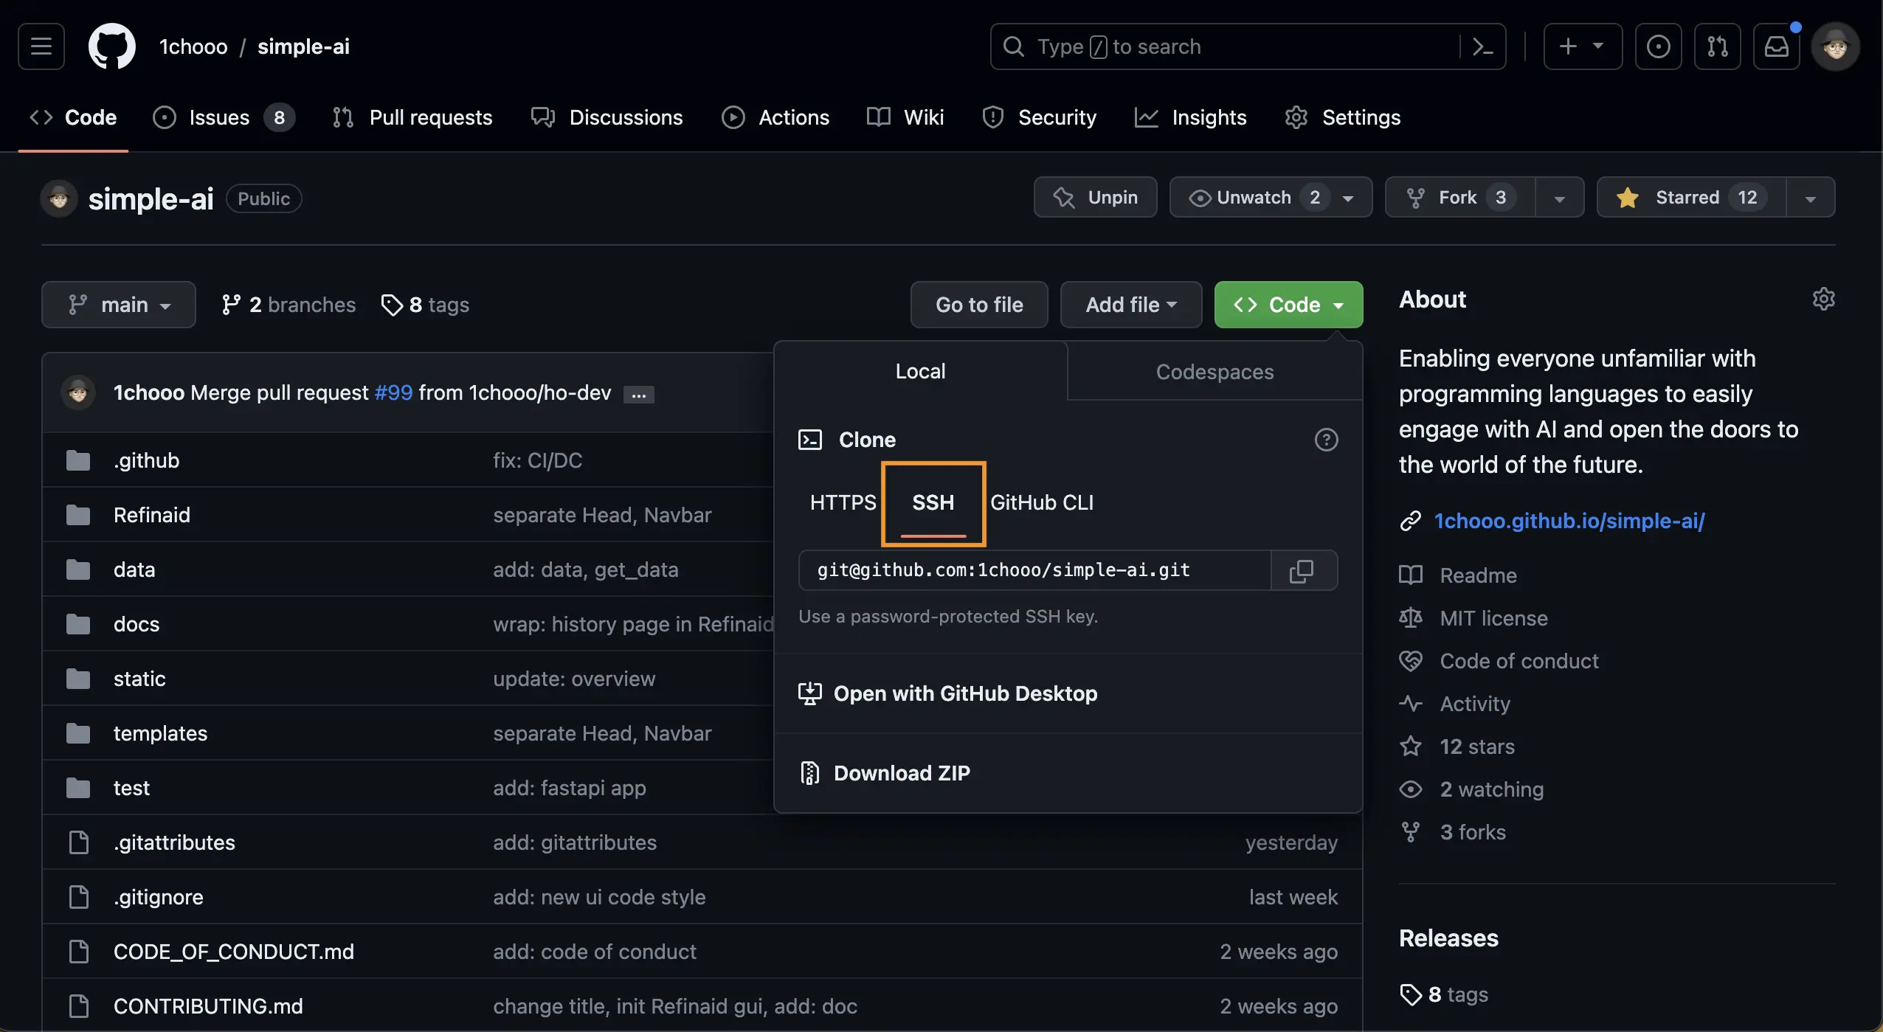
Task: Click Go to file button
Action: 979,305
